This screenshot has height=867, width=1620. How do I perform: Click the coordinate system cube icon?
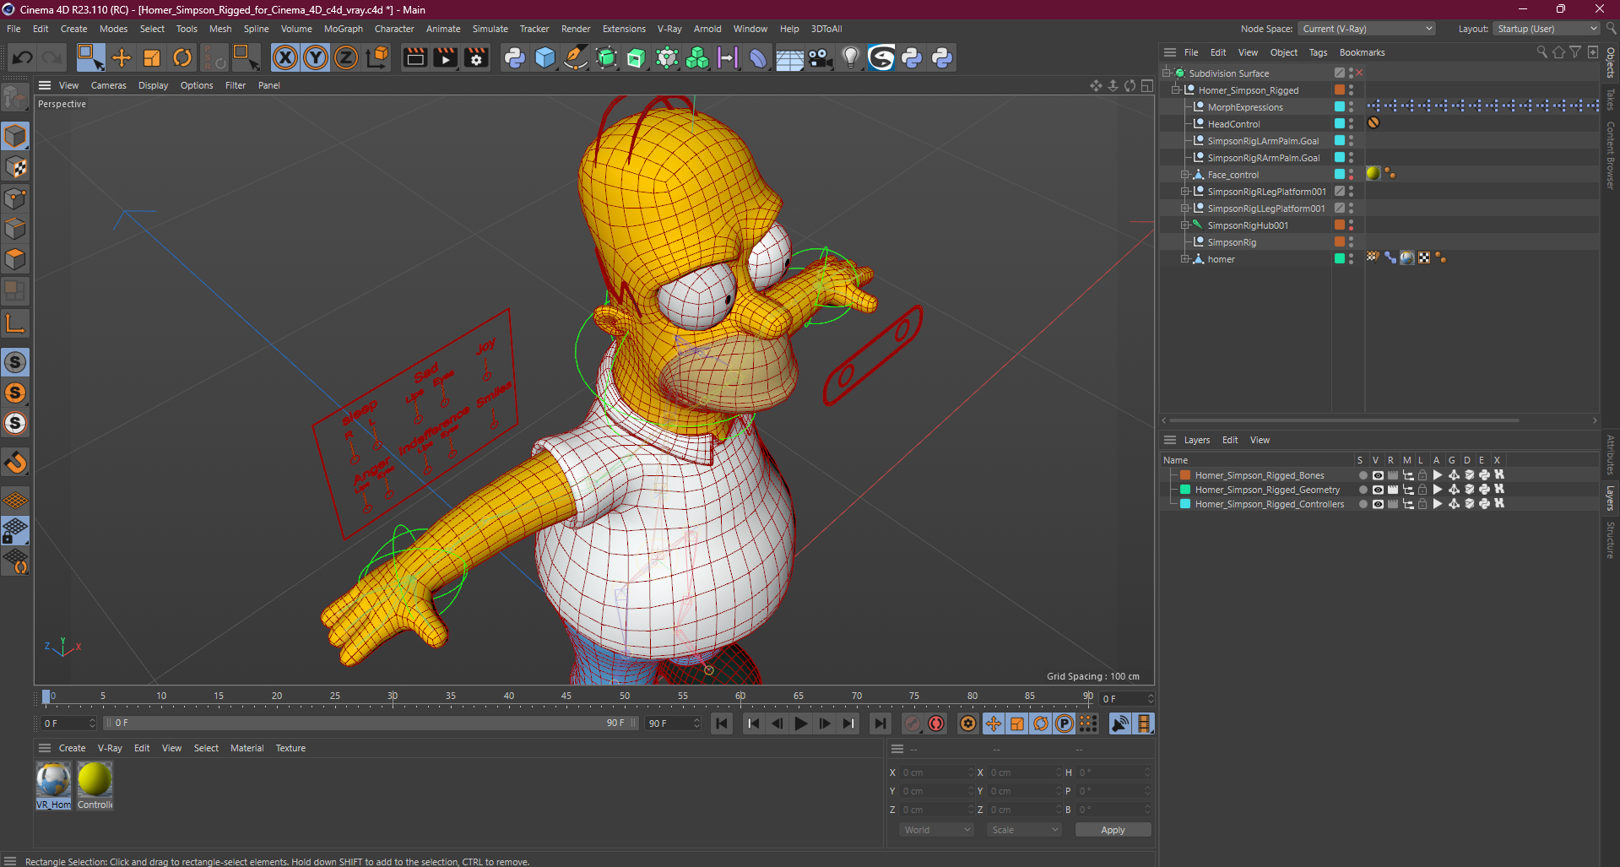[x=379, y=57]
